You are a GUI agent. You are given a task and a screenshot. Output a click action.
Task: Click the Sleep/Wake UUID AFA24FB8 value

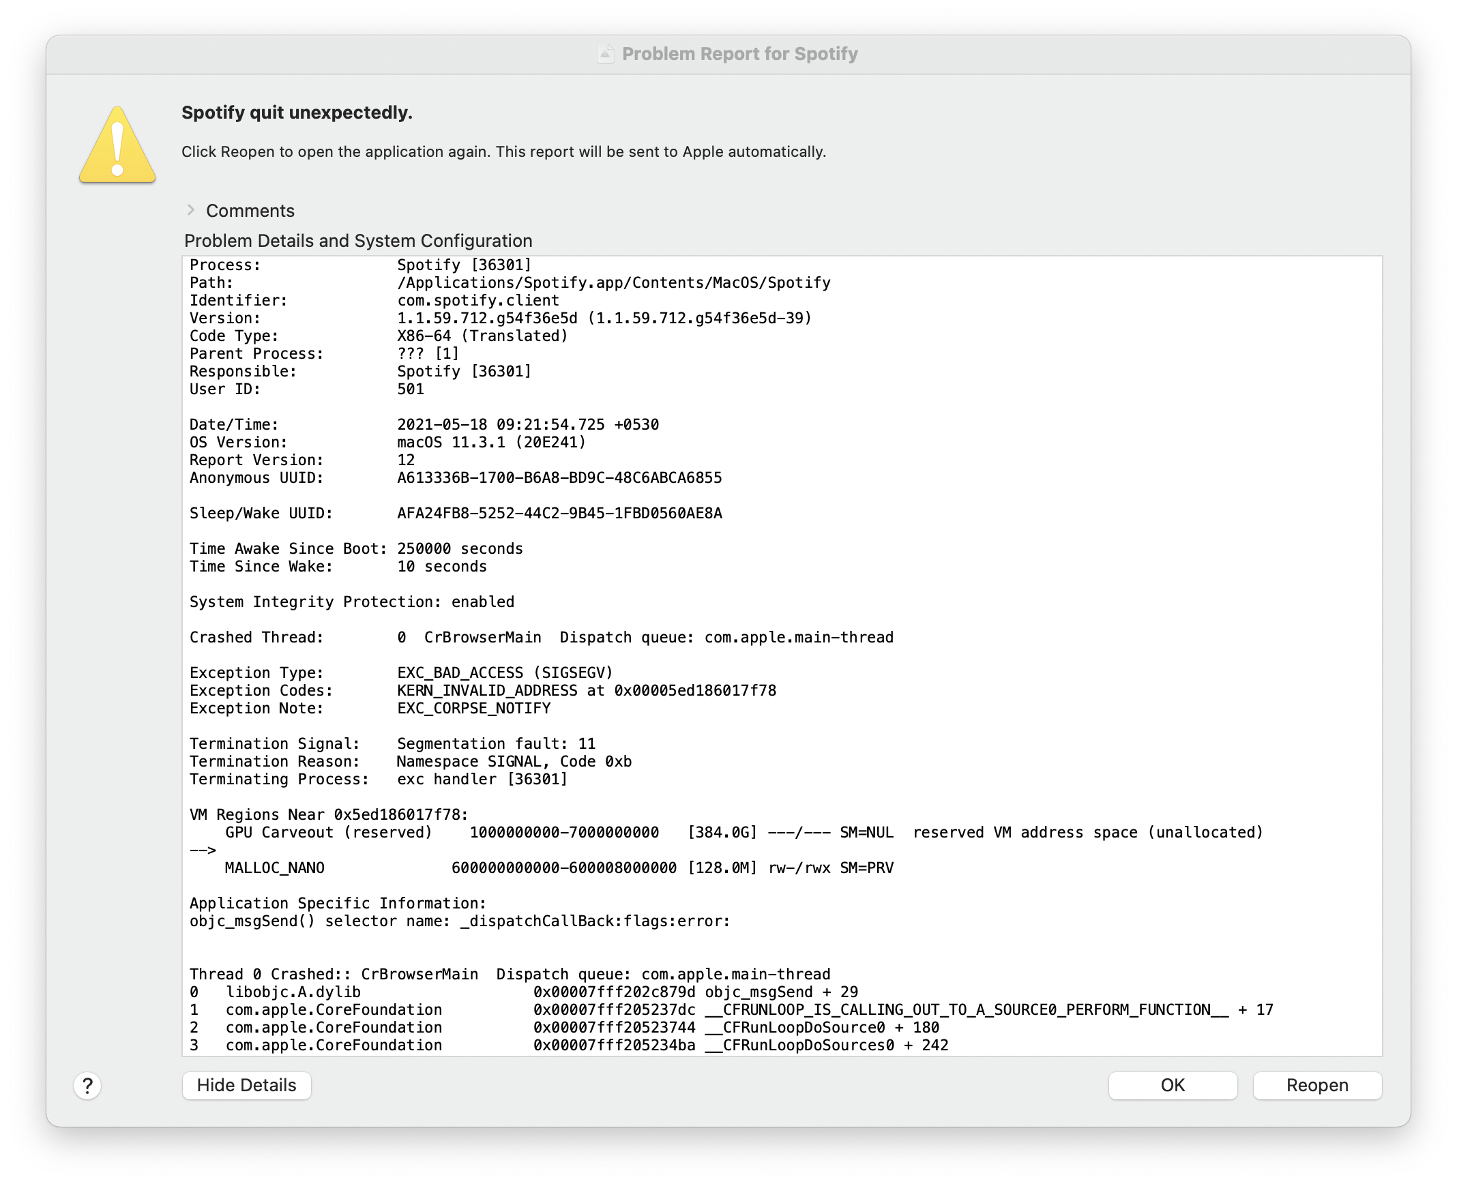[x=559, y=513]
